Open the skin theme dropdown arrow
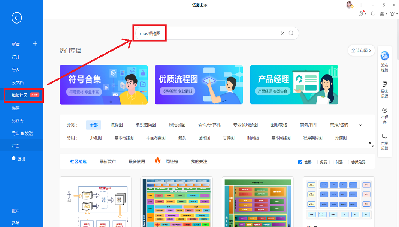The height and width of the screenshot is (227, 399). click(397, 14)
